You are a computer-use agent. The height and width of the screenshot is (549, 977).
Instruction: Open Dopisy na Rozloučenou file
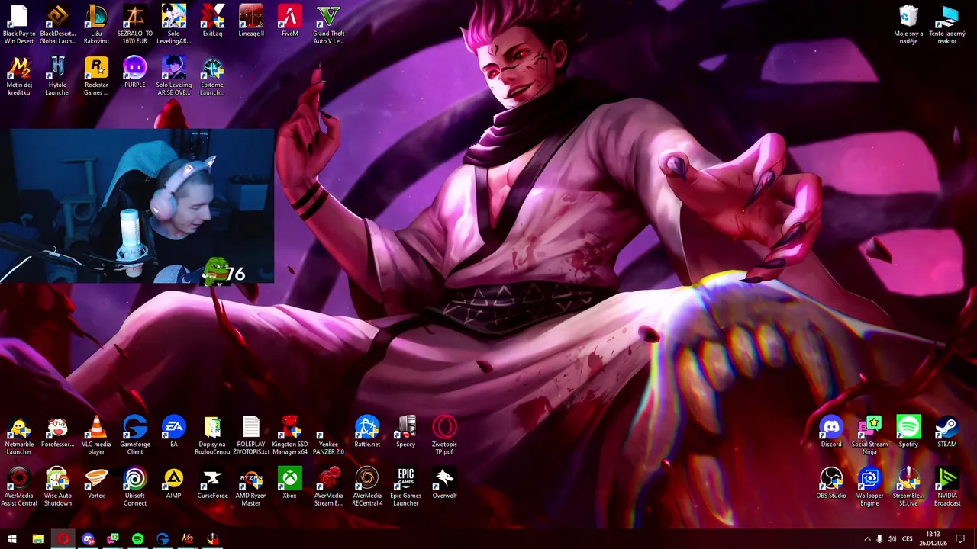pyautogui.click(x=212, y=436)
